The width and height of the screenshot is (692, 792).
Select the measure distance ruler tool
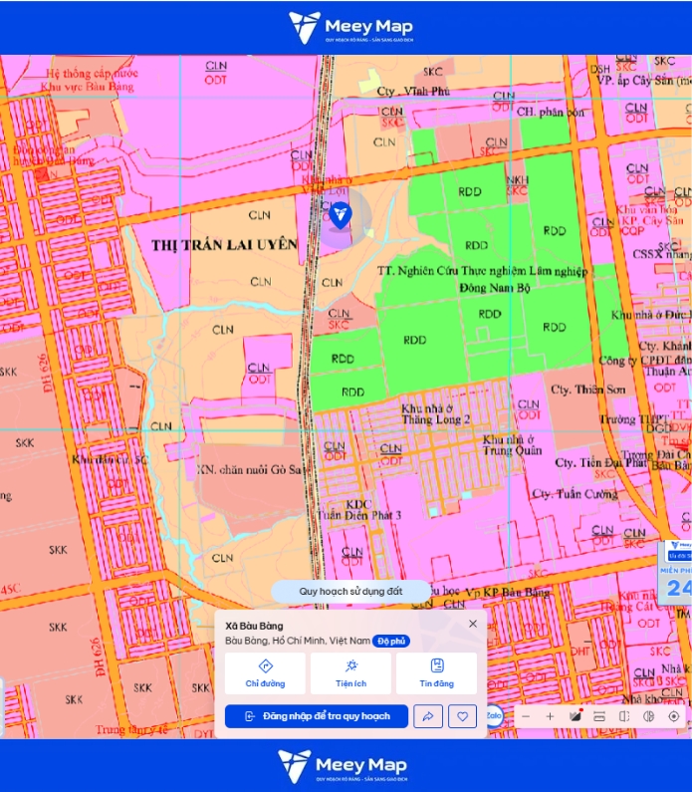point(599,716)
